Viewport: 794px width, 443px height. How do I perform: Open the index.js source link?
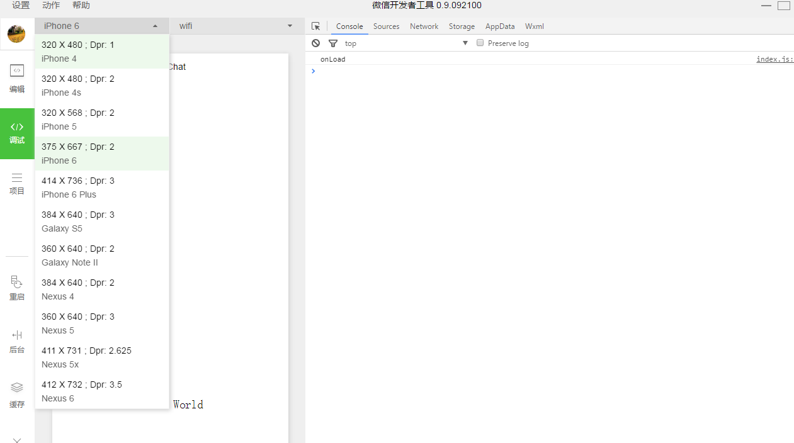[x=775, y=59]
